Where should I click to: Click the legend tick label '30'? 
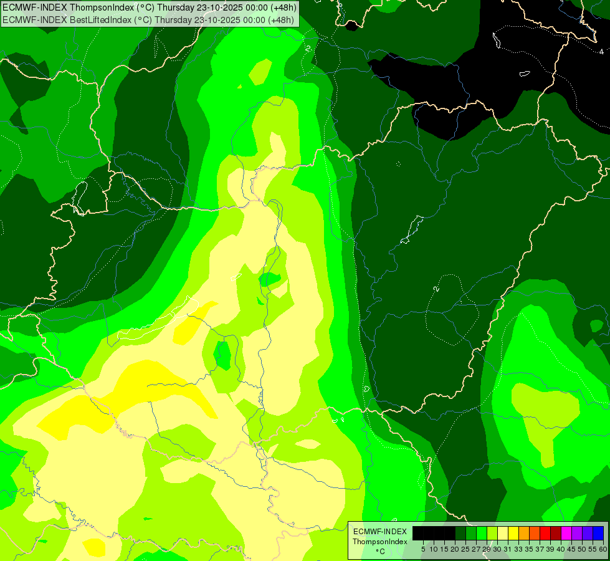[497, 549]
